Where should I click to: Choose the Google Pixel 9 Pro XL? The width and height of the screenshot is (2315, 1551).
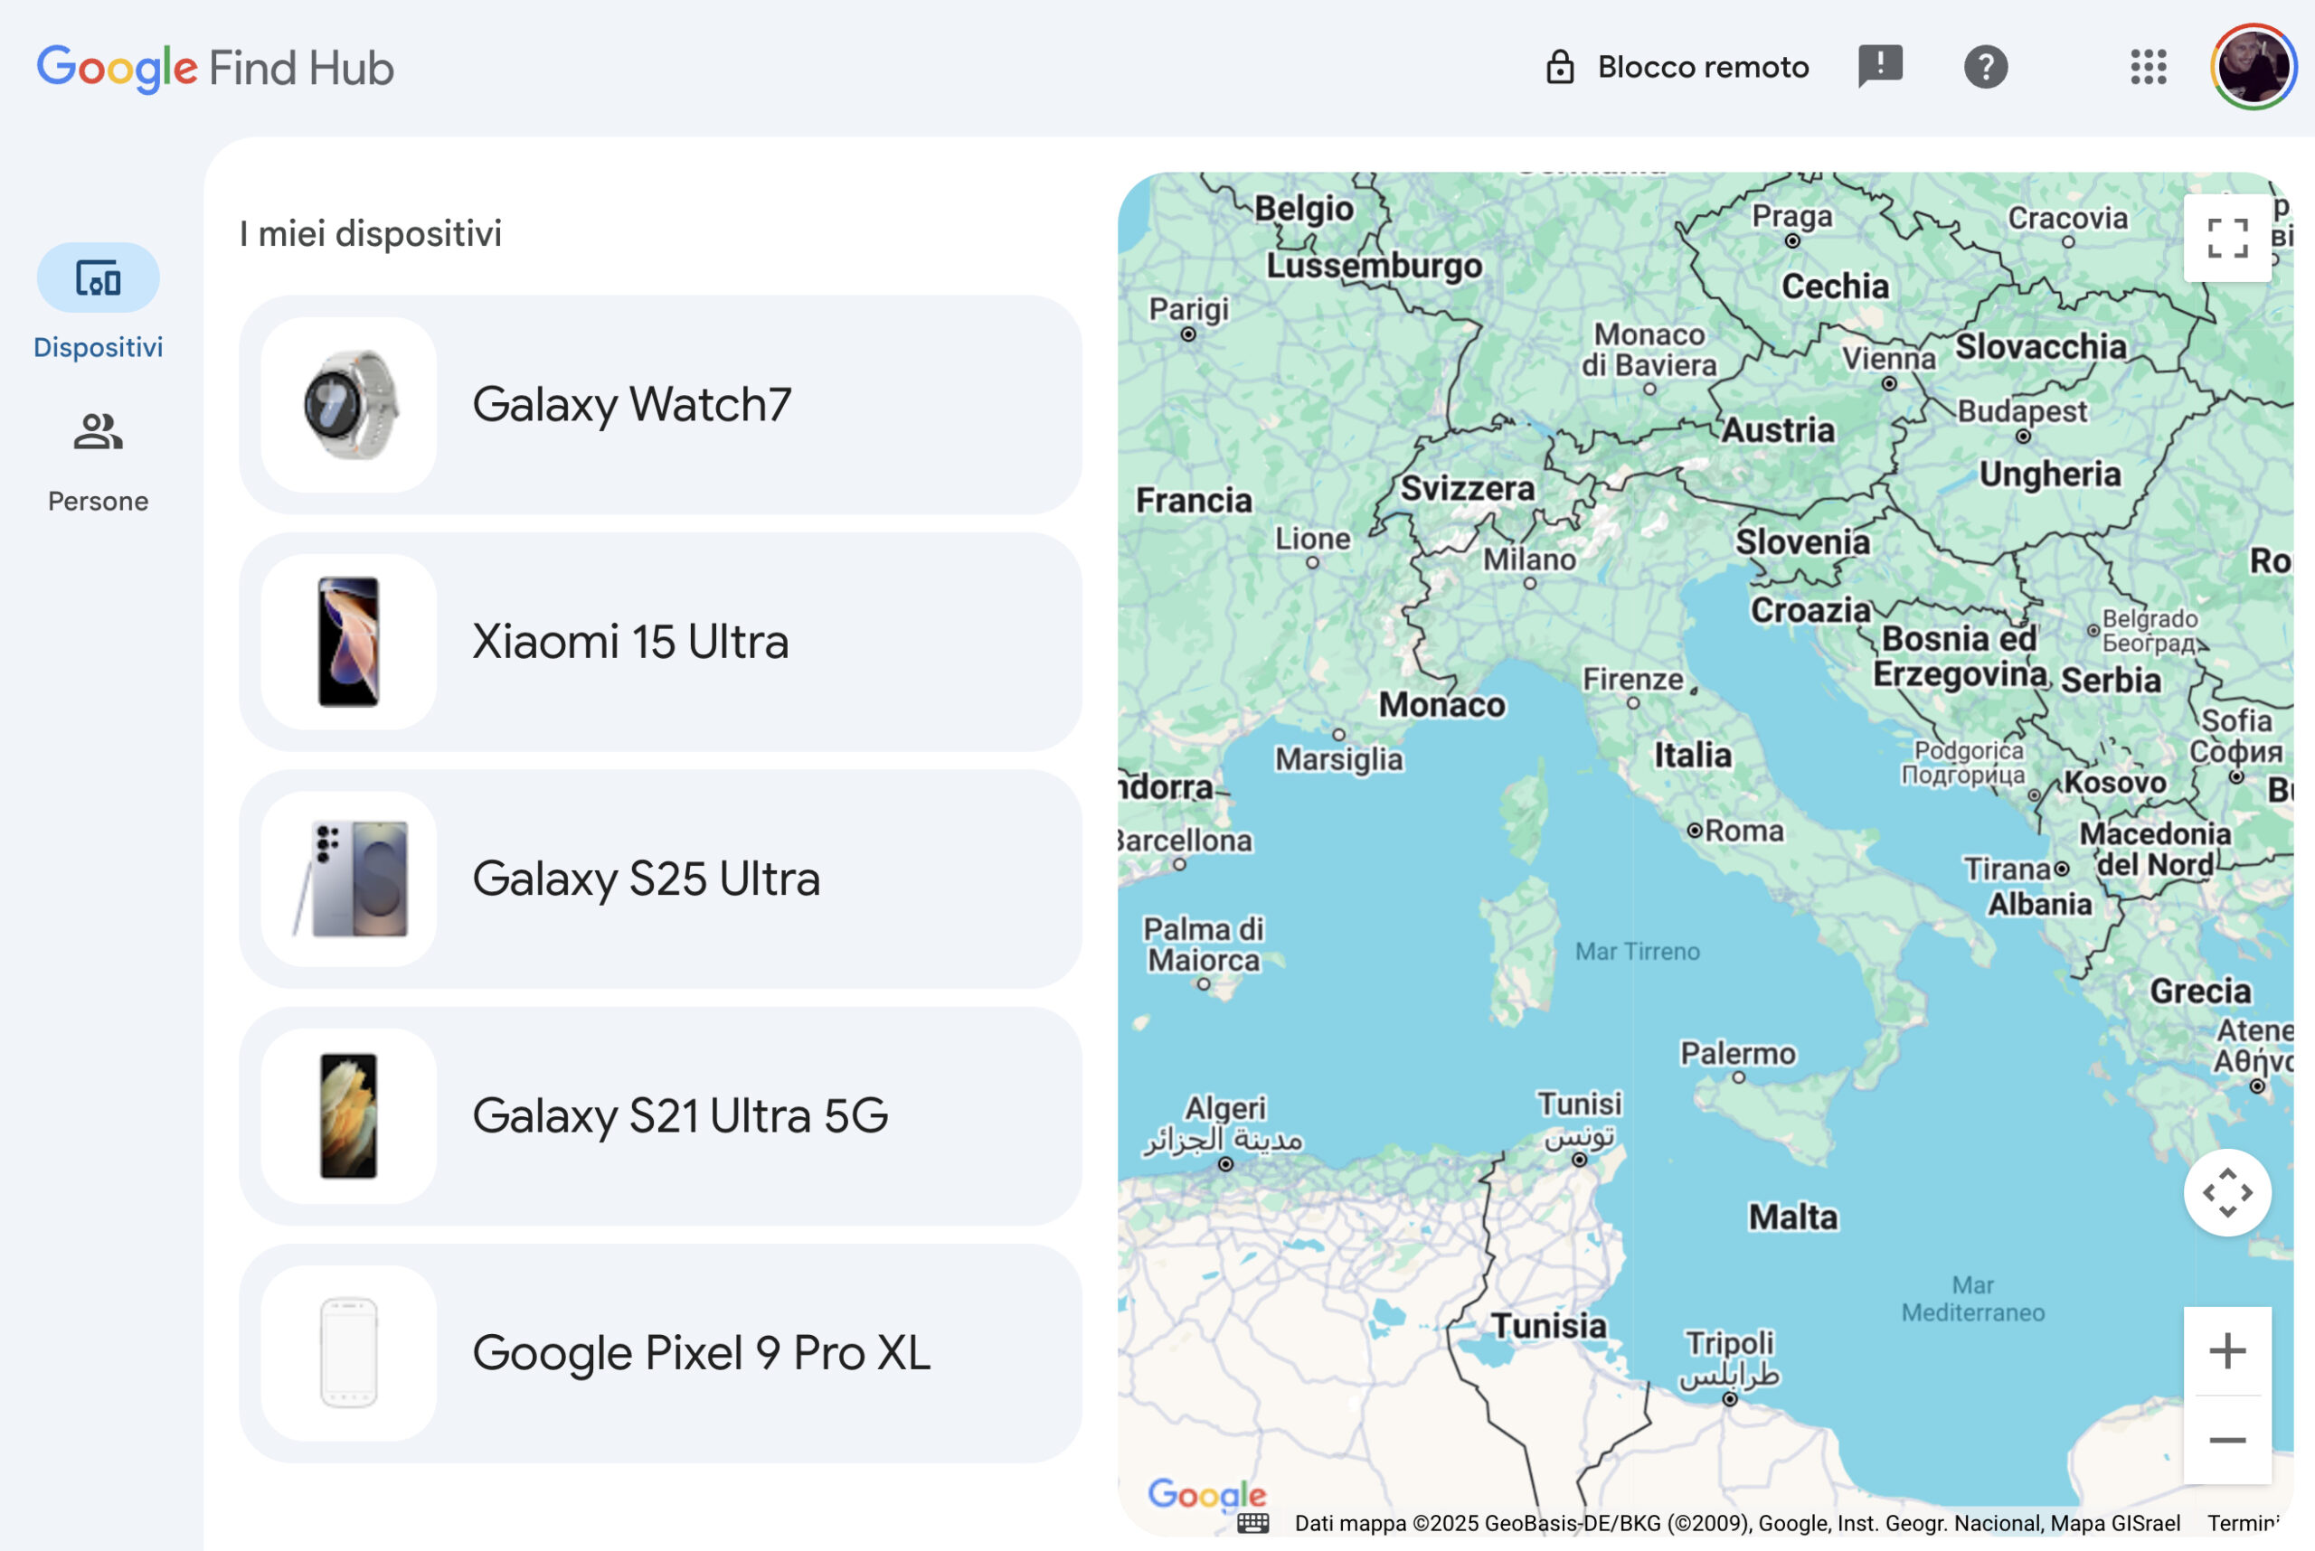coord(660,1353)
